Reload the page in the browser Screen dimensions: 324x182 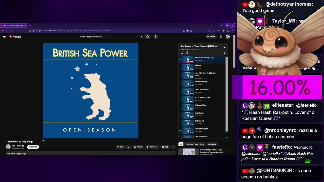pyautogui.click(x=12, y=31)
